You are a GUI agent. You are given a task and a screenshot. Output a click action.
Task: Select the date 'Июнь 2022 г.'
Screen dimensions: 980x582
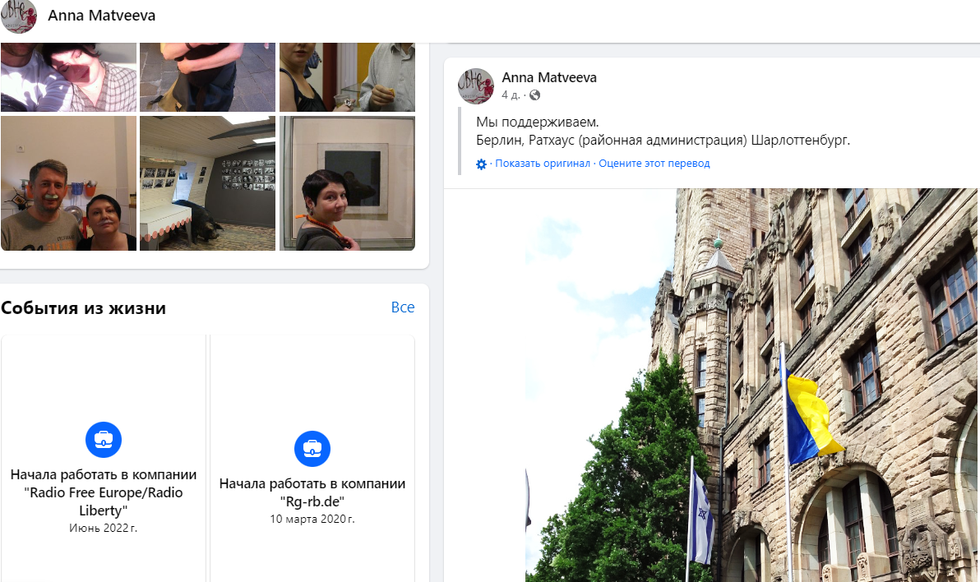[103, 529]
